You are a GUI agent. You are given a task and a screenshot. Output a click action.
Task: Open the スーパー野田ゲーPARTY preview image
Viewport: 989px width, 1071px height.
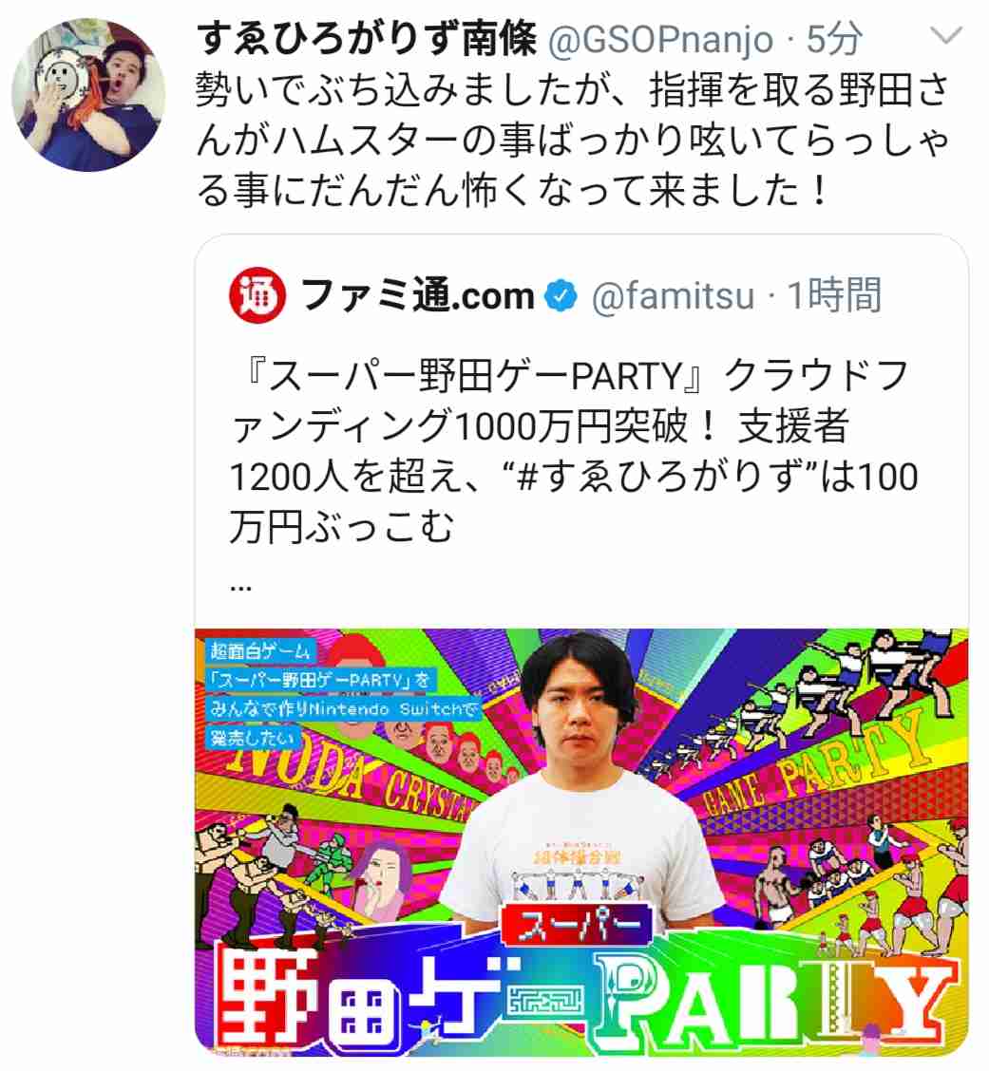581,841
